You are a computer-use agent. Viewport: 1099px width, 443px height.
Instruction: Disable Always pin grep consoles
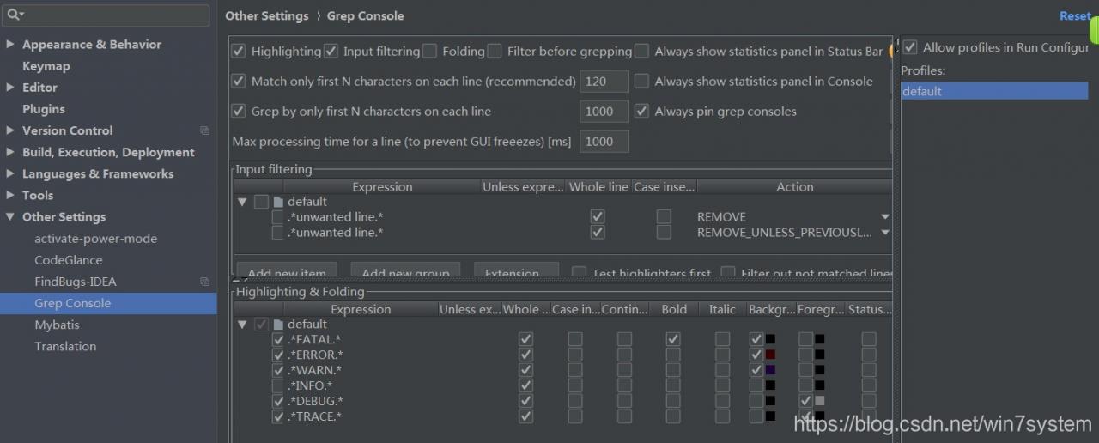pyautogui.click(x=641, y=112)
